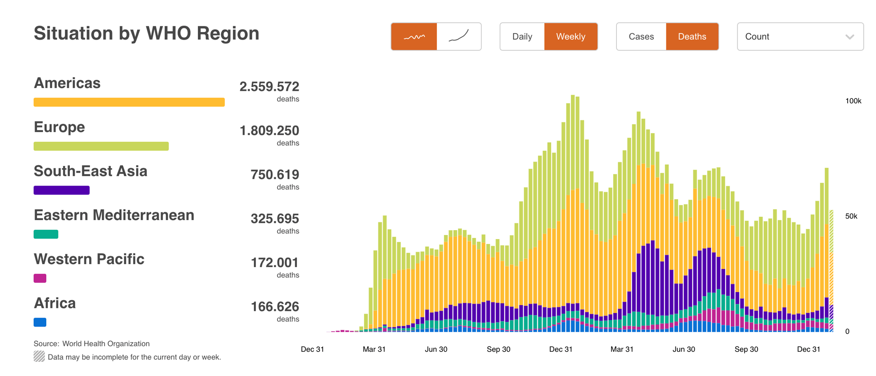Click the Situation by WHO Region heading
The image size is (876, 376).
(147, 33)
